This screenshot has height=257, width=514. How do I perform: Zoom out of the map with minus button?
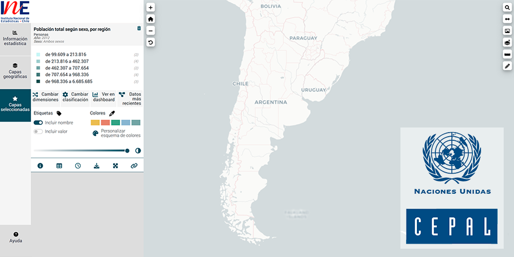click(x=151, y=31)
